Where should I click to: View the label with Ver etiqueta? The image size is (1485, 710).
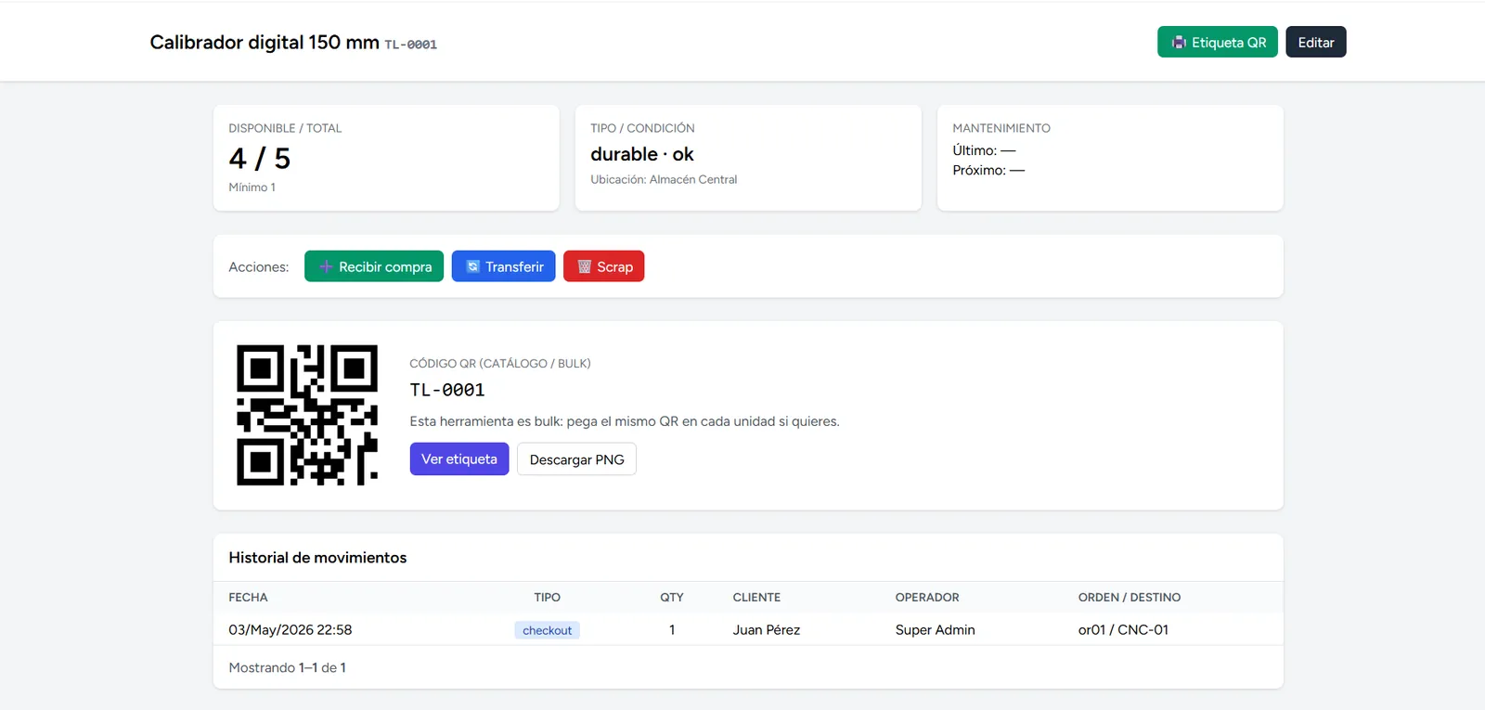coord(459,458)
